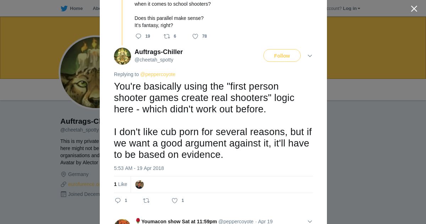Close the tweet overlay with X
The height and width of the screenshot is (224, 426).
tap(414, 9)
